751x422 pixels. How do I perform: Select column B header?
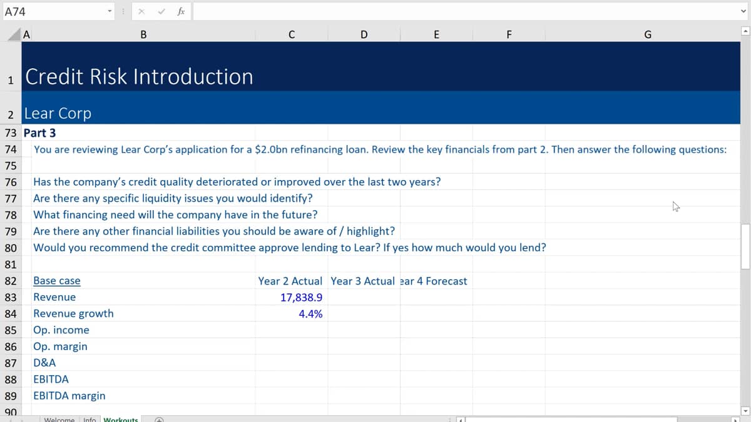143,35
